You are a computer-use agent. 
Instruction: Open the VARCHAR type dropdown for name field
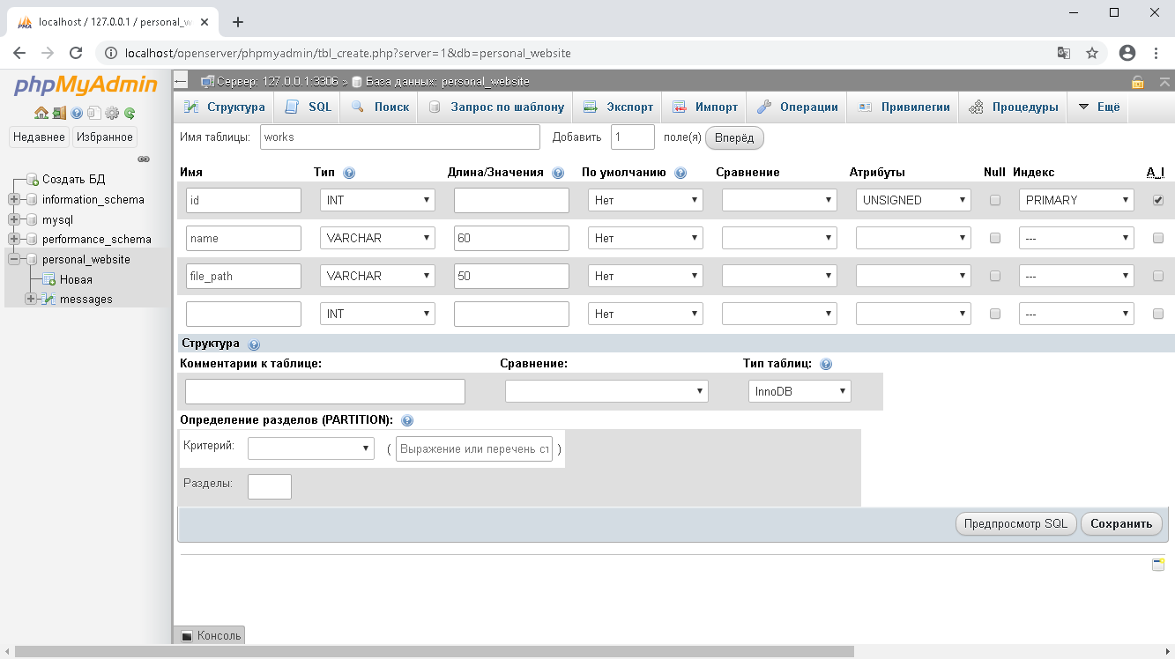[x=377, y=238]
